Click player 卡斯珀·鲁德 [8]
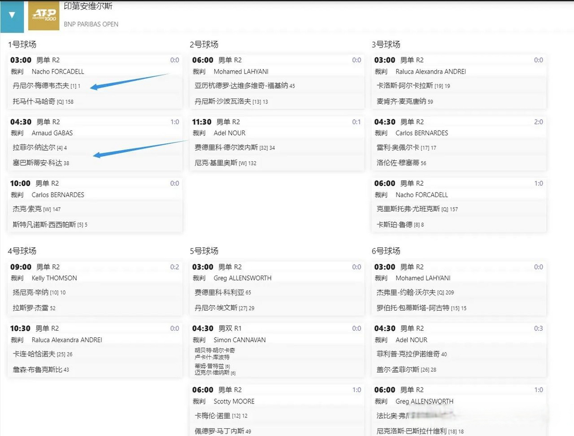 coord(400,225)
